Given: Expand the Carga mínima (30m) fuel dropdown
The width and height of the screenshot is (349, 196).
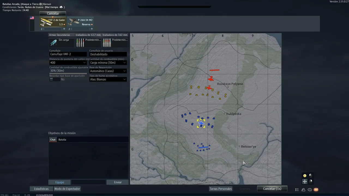Looking at the screenshot, I should click(108, 63).
